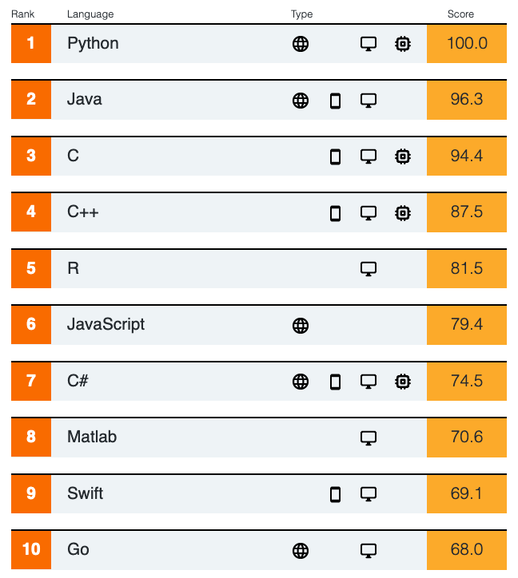Viewport: 518px width, 578px height.
Task: Select the Score column header
Action: tap(460, 14)
